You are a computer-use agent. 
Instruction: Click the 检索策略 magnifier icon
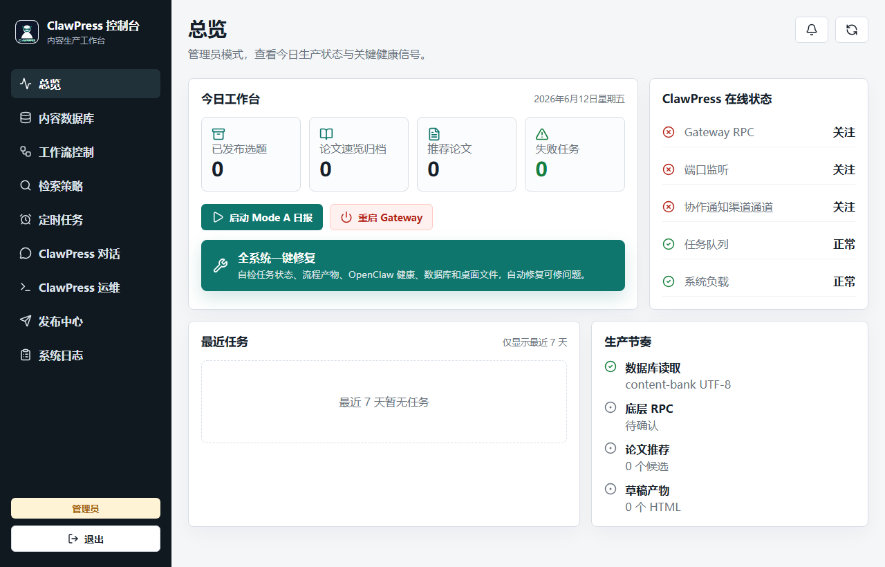pyautogui.click(x=26, y=186)
